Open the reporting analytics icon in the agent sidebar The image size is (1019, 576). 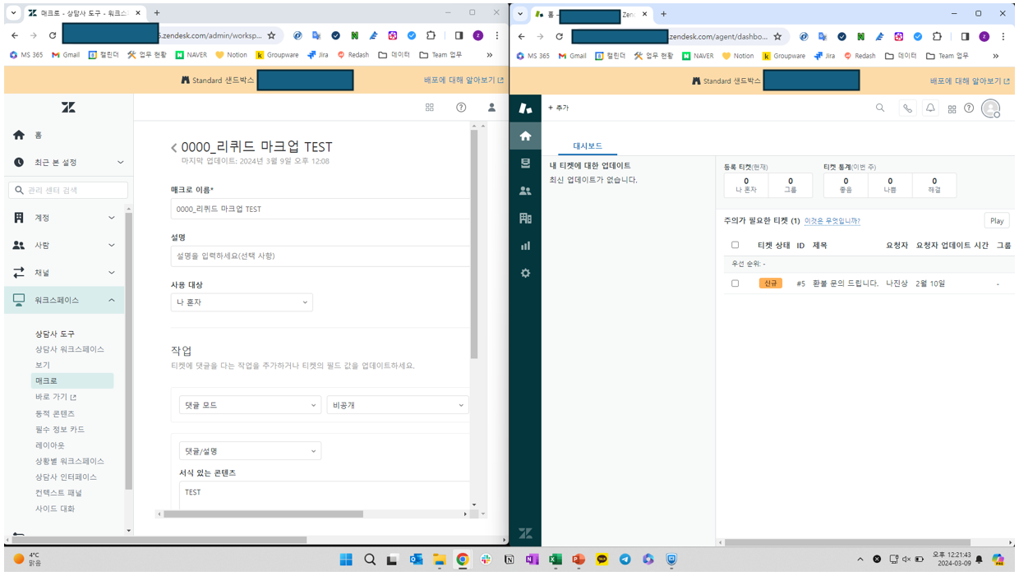(525, 246)
